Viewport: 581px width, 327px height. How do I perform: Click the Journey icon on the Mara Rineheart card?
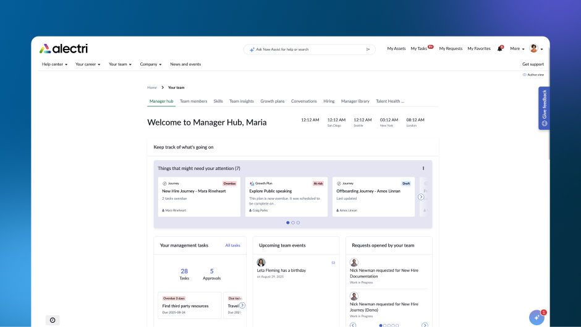tap(164, 184)
